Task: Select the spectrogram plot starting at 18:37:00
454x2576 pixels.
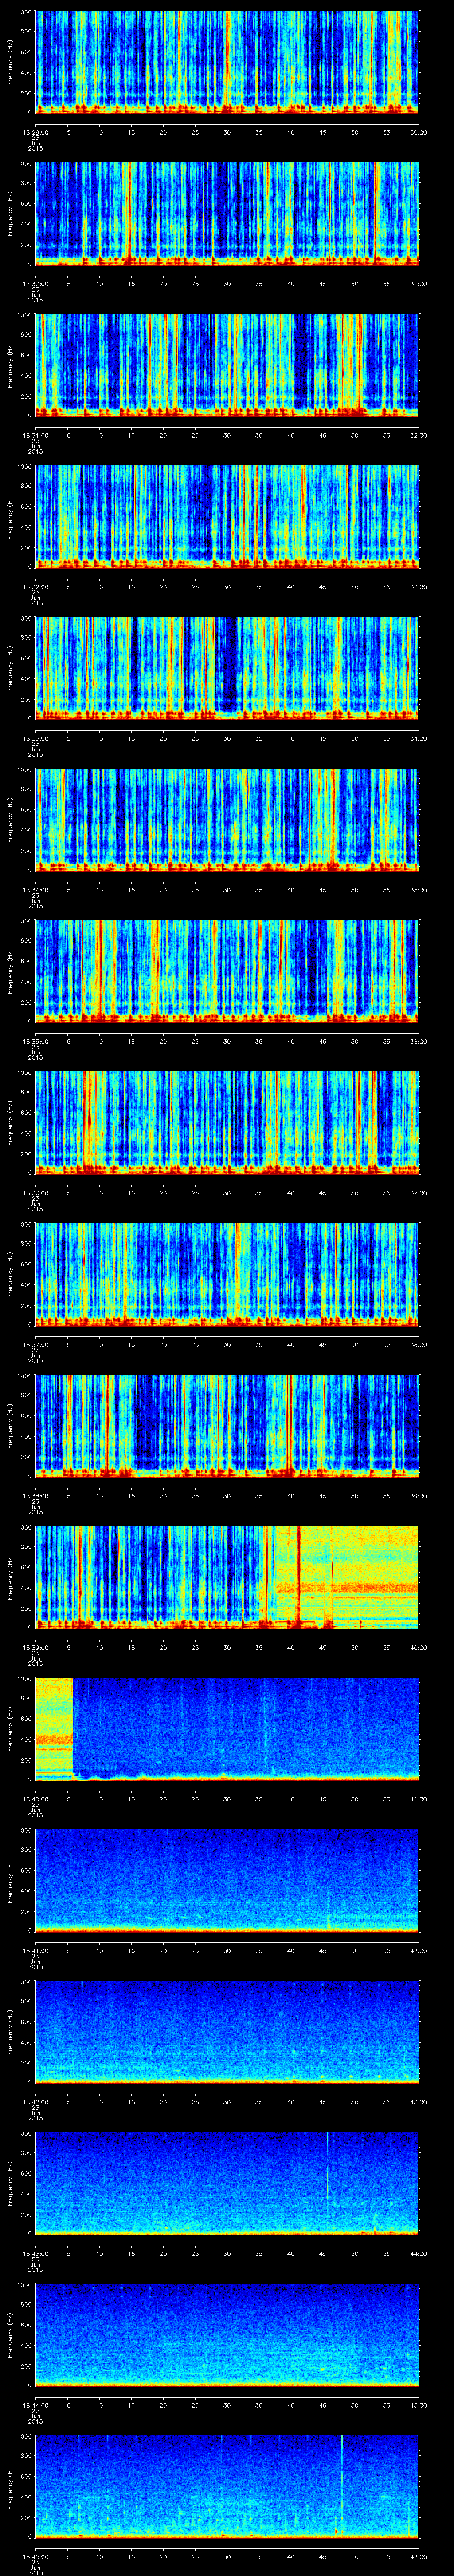Action: tap(227, 1275)
